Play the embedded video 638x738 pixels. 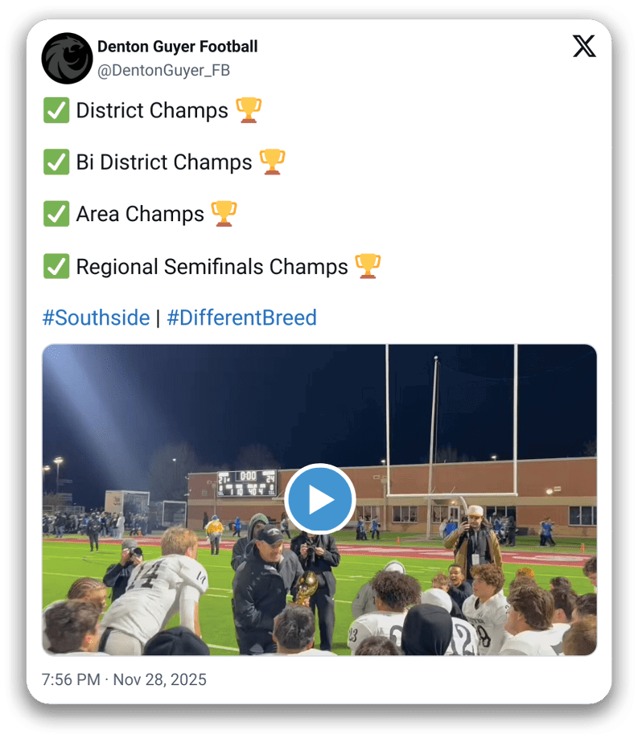click(319, 499)
